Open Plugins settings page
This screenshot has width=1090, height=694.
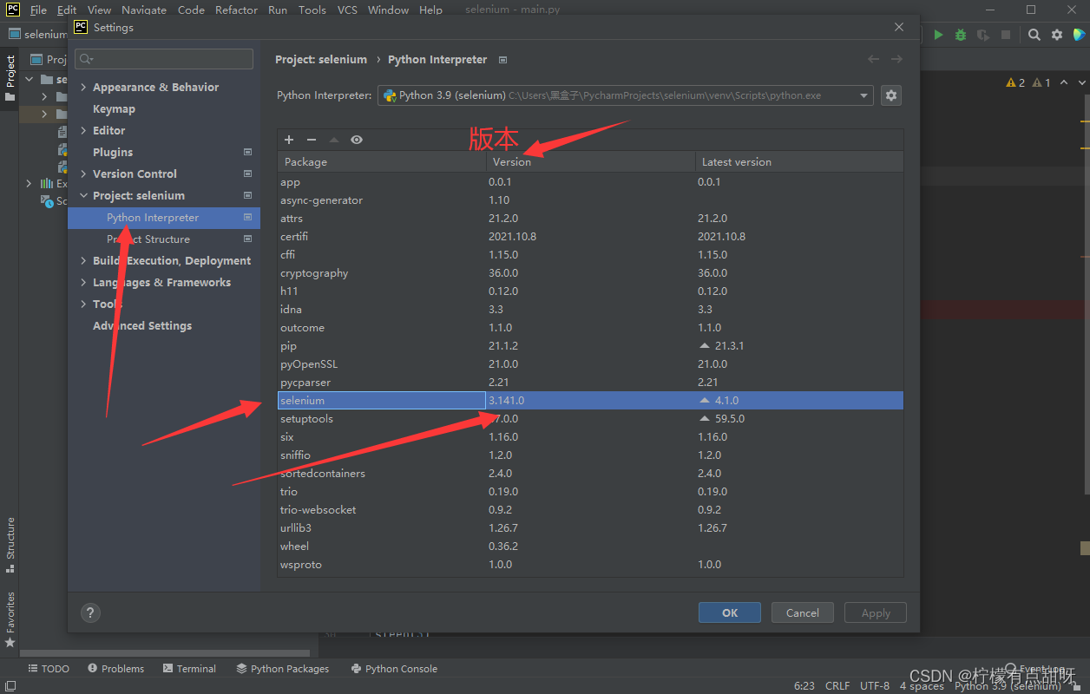point(113,152)
